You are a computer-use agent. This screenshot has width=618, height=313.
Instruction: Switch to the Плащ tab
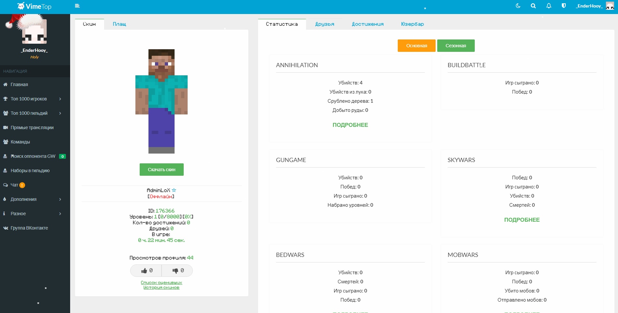pyautogui.click(x=119, y=24)
